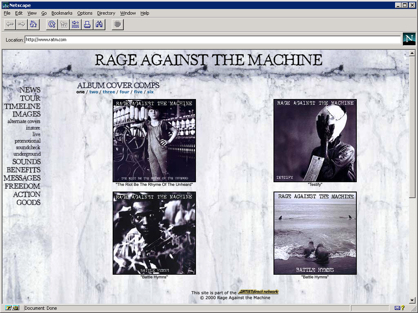Open The Riot Be The Rhyme cover thumbnail
The height and width of the screenshot is (313, 418).
[x=154, y=141]
